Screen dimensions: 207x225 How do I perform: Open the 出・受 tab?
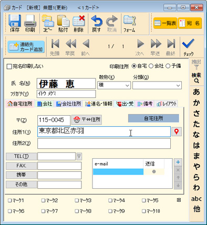[125, 104]
